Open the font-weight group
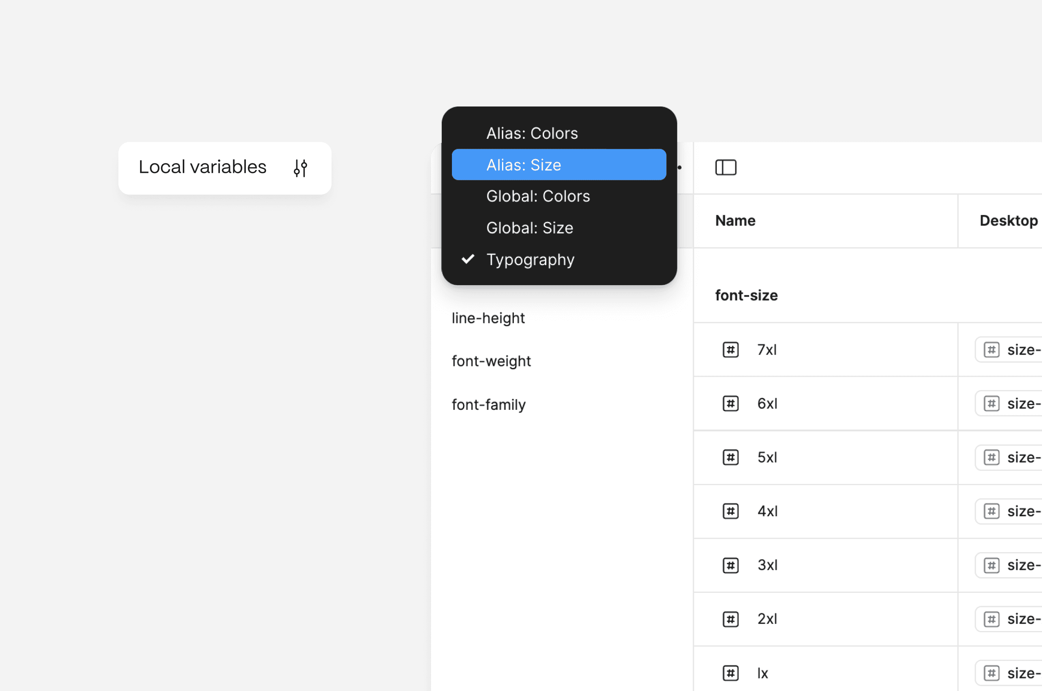This screenshot has width=1042, height=691. click(491, 361)
